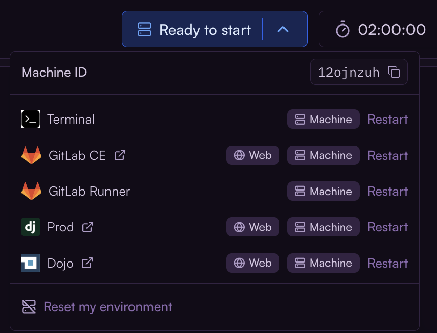Collapse the menu using the chevron arrow

(x=283, y=30)
